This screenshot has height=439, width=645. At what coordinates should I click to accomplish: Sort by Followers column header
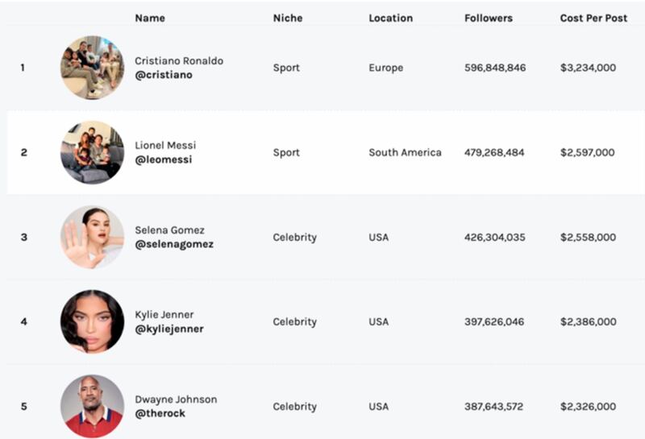pos(488,18)
